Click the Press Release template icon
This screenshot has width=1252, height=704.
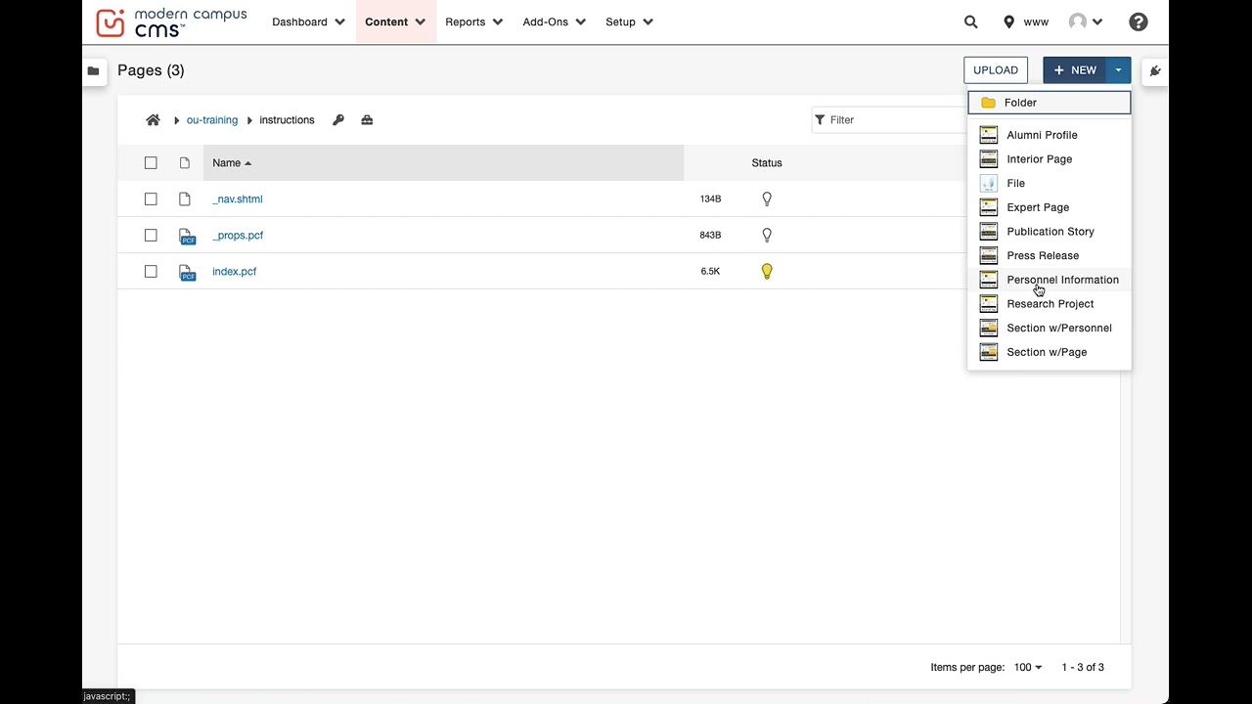click(989, 255)
